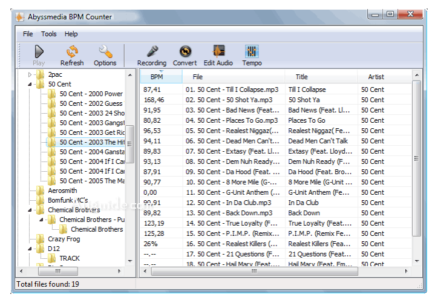Select folder 50 Cent - 2003 Gangst

(x=92, y=123)
